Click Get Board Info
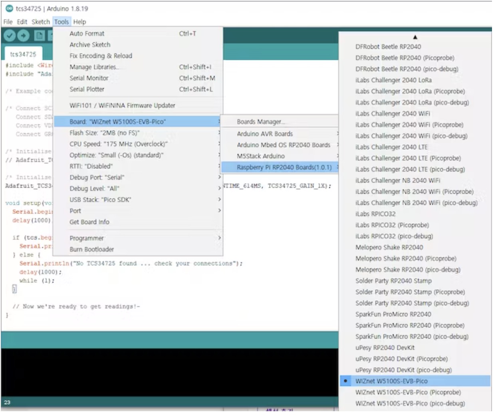 pyautogui.click(x=89, y=222)
